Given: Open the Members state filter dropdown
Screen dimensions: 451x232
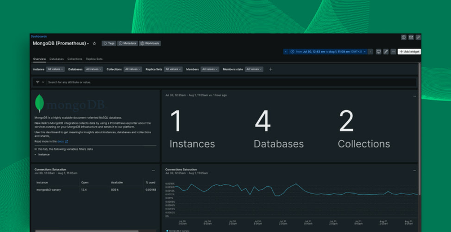Looking at the screenshot, I should click(254, 69).
